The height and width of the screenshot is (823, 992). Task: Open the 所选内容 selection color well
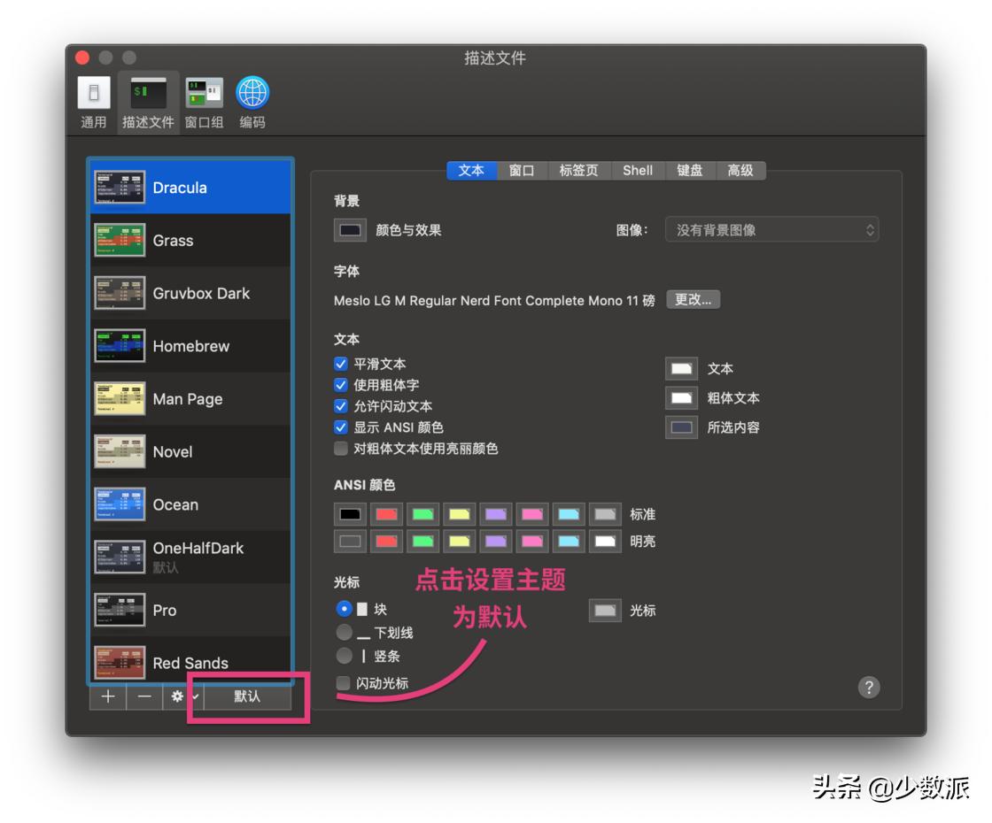click(681, 427)
